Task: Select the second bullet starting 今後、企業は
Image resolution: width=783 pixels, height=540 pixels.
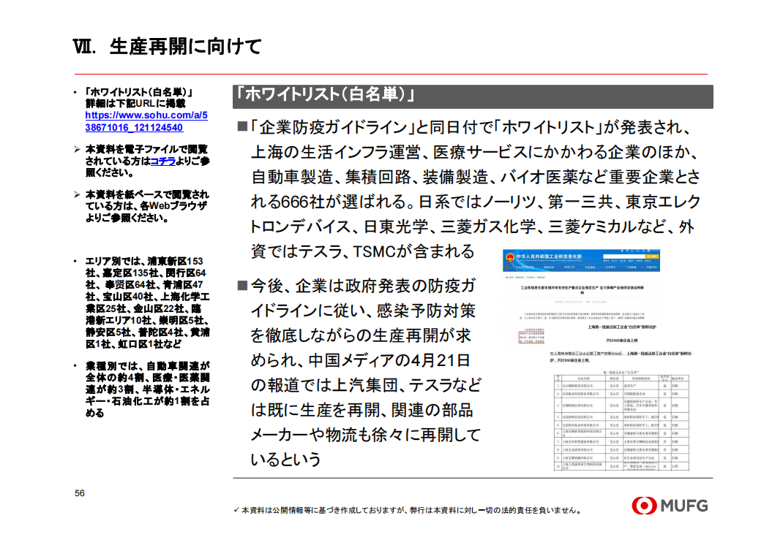Action: pyautogui.click(x=359, y=373)
